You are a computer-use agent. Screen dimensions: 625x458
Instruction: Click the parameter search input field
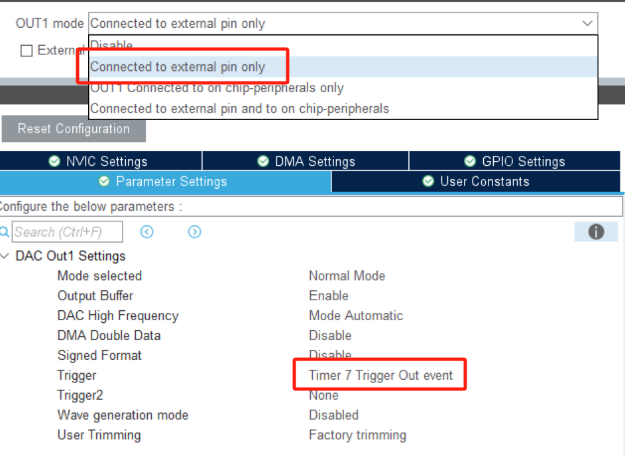[x=67, y=232]
